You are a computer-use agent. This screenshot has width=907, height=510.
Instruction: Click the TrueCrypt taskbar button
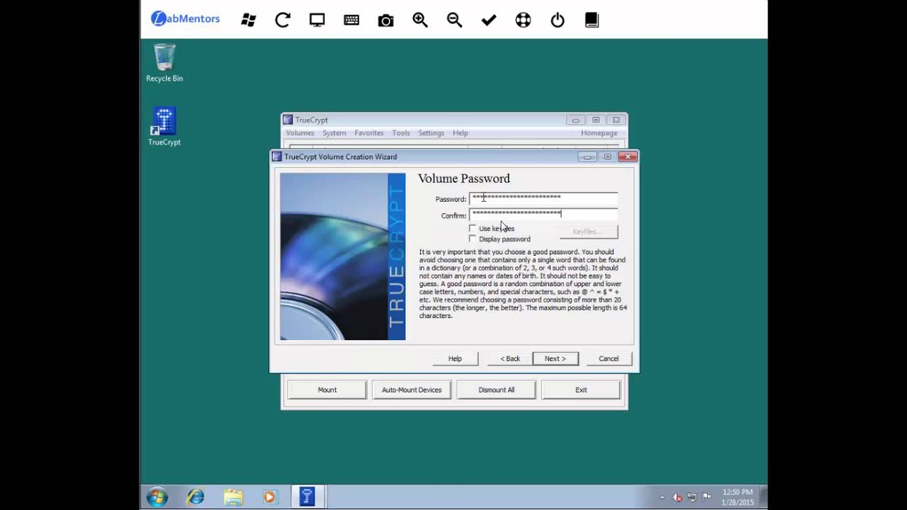tap(307, 497)
